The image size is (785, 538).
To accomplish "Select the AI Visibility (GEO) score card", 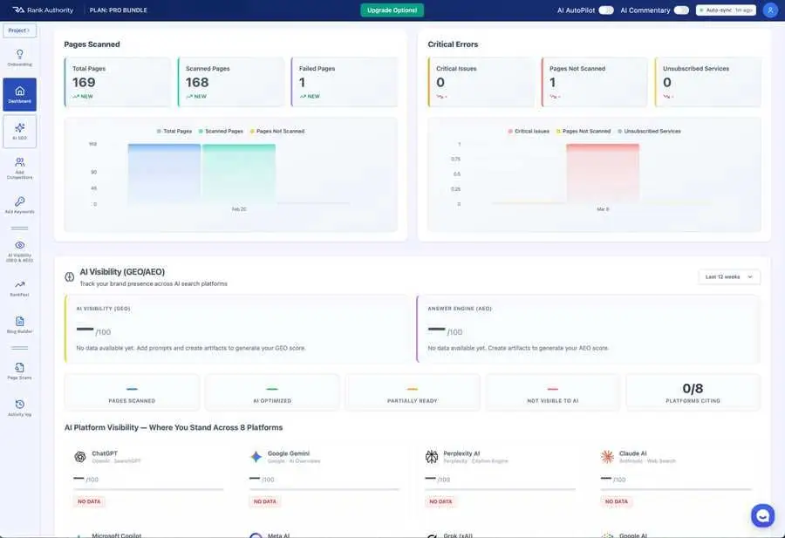I will [236, 329].
